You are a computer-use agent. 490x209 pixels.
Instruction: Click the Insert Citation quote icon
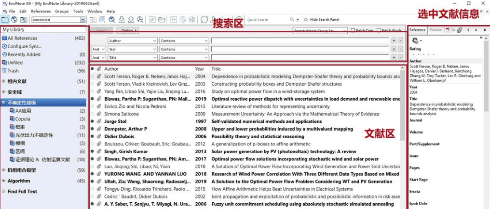point(174,20)
